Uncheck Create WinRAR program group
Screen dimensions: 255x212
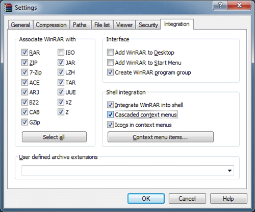pos(110,72)
